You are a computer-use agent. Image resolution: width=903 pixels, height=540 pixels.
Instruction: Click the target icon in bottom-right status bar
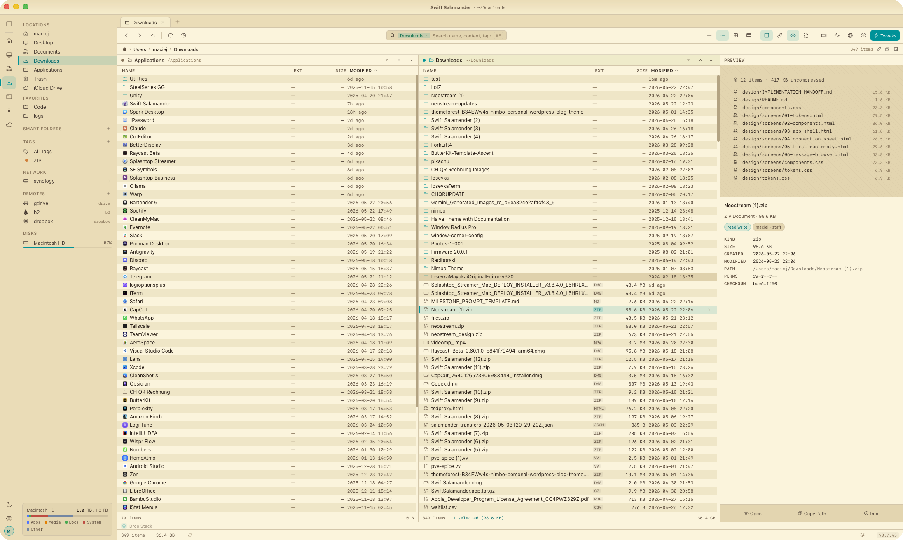click(x=862, y=535)
